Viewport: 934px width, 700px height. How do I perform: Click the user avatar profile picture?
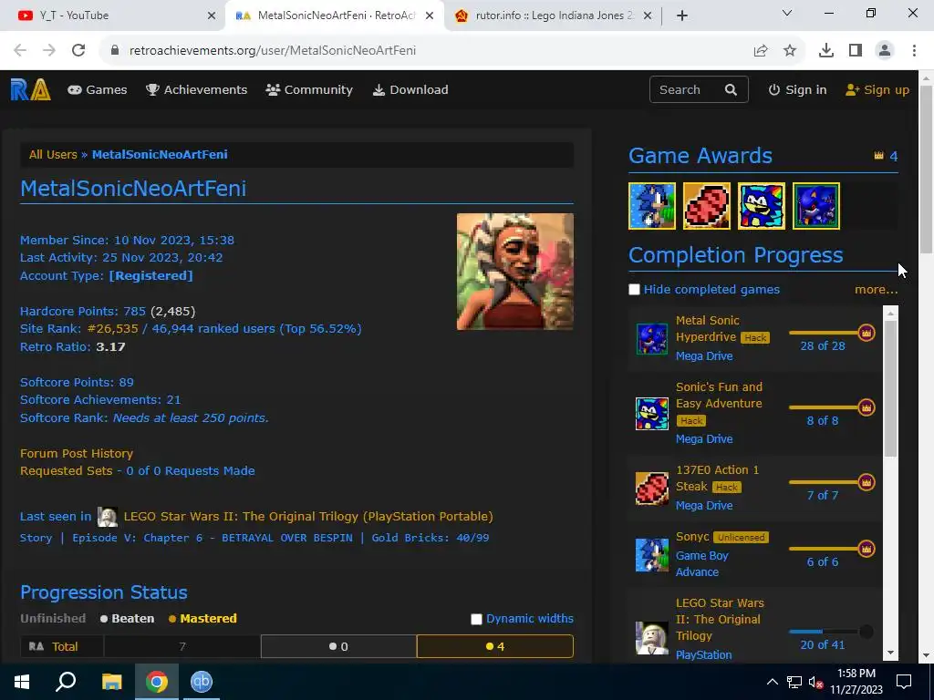pyautogui.click(x=515, y=272)
